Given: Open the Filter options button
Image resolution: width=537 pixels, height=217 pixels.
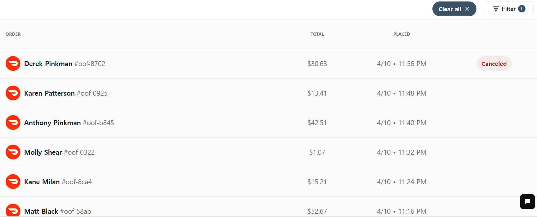Looking at the screenshot, I should click(509, 9).
